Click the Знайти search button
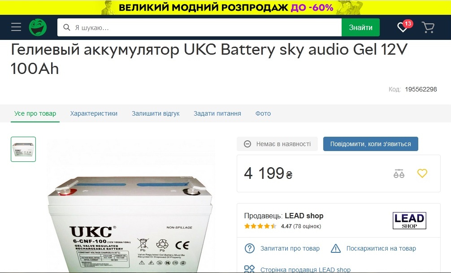The width and height of the screenshot is (451, 273). pos(361,27)
